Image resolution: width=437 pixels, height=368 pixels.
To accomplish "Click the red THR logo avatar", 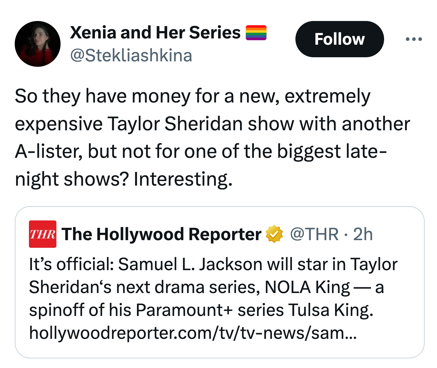I will click(43, 234).
